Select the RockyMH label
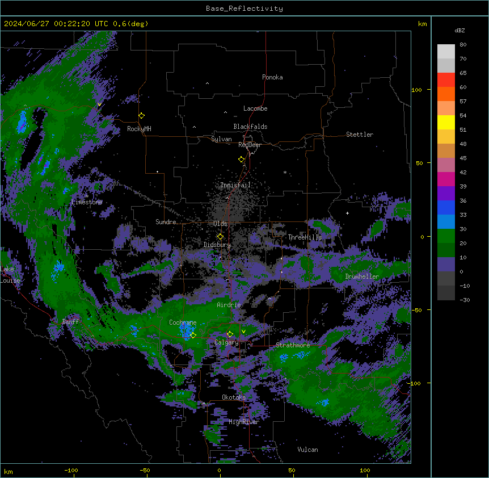489x478 pixels. pyautogui.click(x=139, y=129)
